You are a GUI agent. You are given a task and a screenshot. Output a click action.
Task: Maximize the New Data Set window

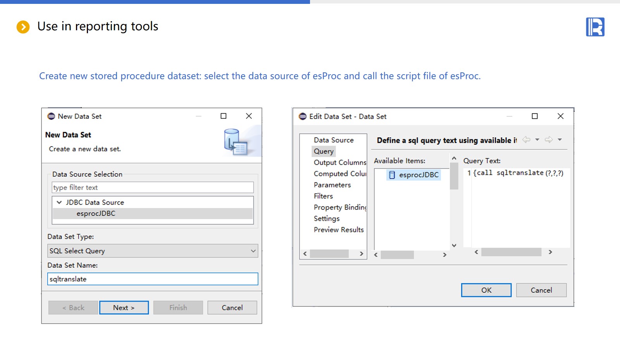pyautogui.click(x=224, y=116)
